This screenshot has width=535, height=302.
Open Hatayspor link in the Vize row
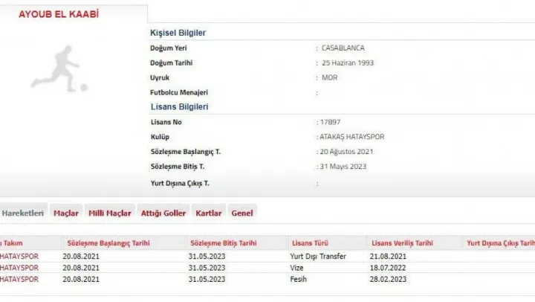pyautogui.click(x=20, y=267)
